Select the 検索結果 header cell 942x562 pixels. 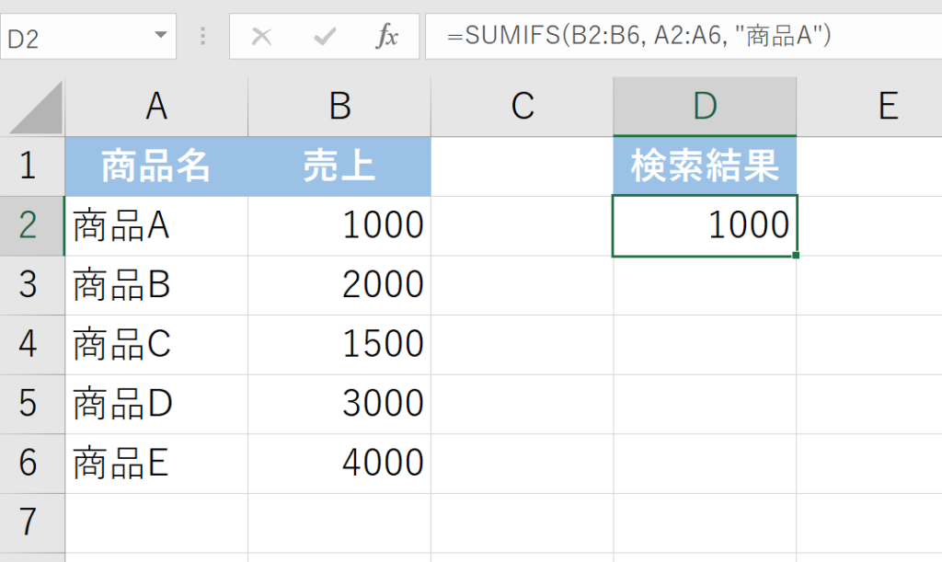(x=705, y=166)
